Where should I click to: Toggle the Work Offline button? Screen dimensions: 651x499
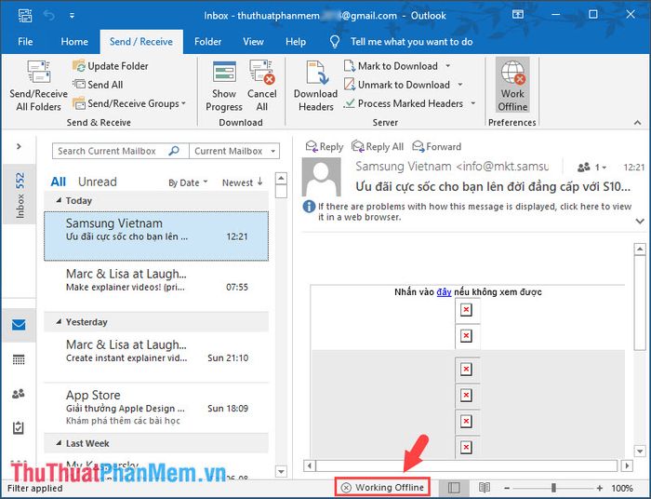pyautogui.click(x=512, y=86)
